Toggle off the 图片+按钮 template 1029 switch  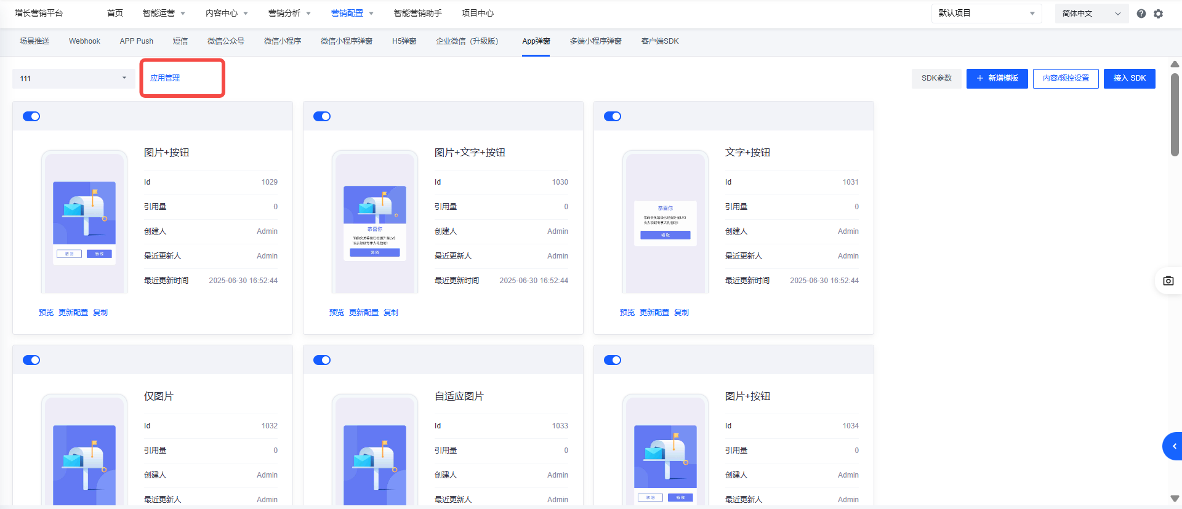(x=31, y=116)
